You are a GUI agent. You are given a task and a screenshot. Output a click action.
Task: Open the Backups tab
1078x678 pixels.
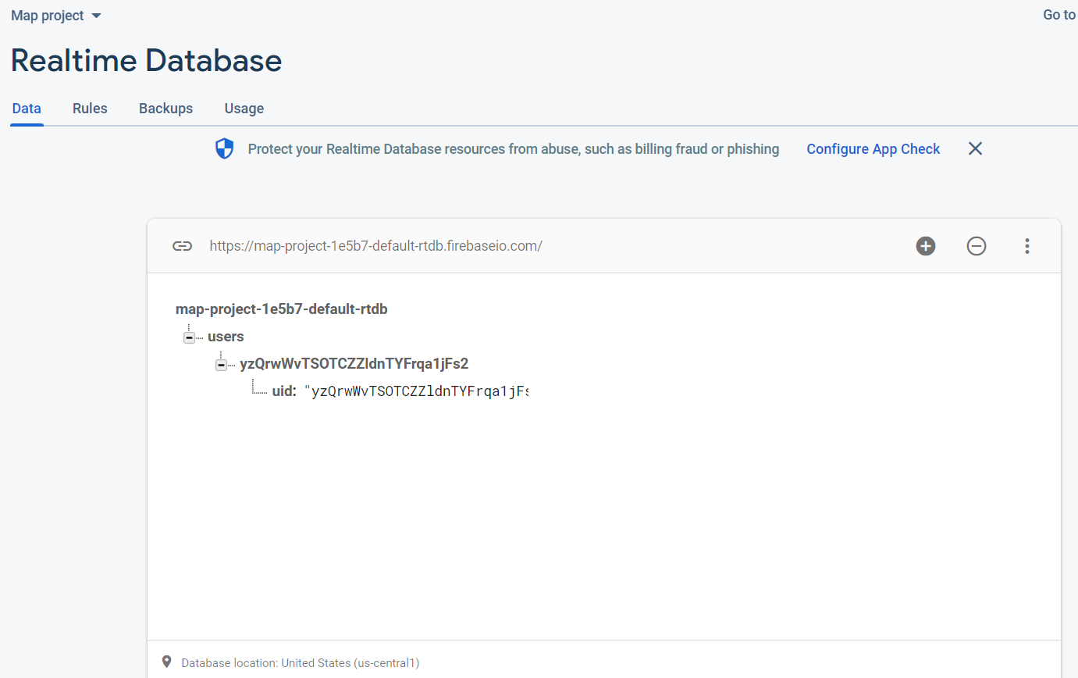click(x=165, y=109)
